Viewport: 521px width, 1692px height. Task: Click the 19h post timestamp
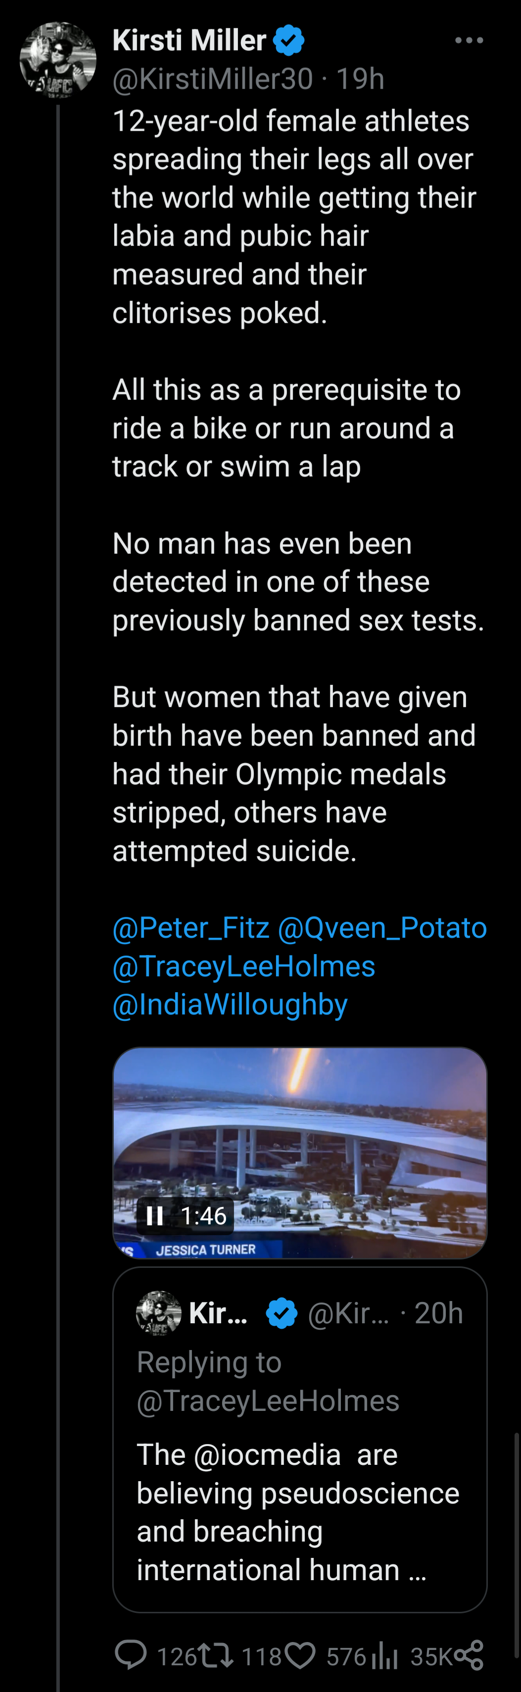click(x=360, y=79)
